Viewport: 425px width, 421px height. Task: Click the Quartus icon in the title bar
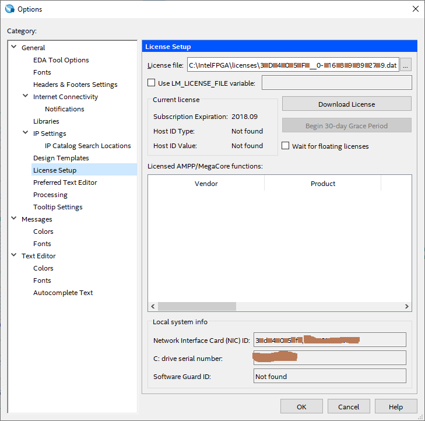tap(10, 9)
